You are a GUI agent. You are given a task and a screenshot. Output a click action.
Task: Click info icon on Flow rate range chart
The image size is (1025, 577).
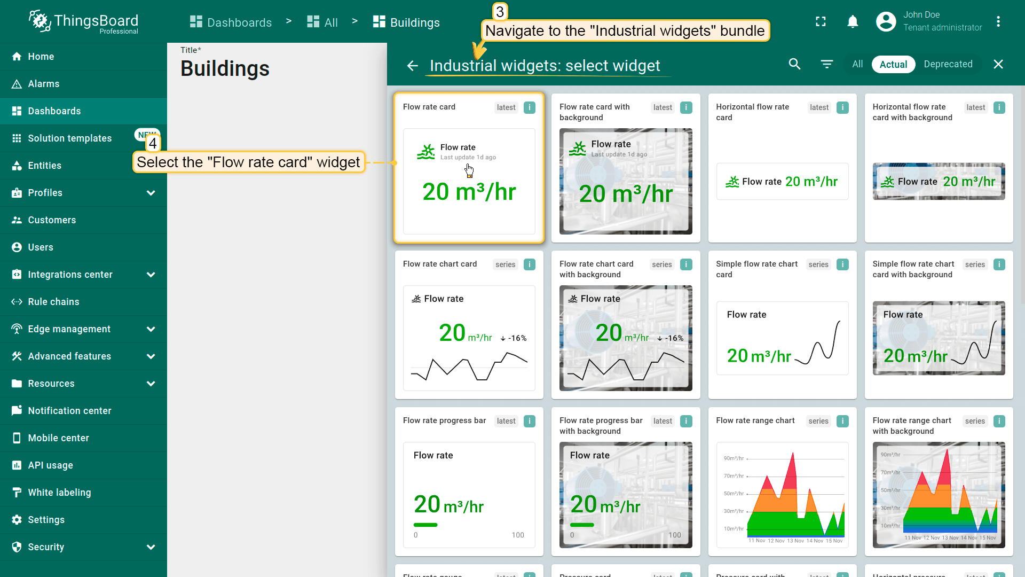842,421
